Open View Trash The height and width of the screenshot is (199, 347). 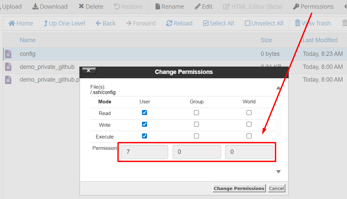point(313,23)
